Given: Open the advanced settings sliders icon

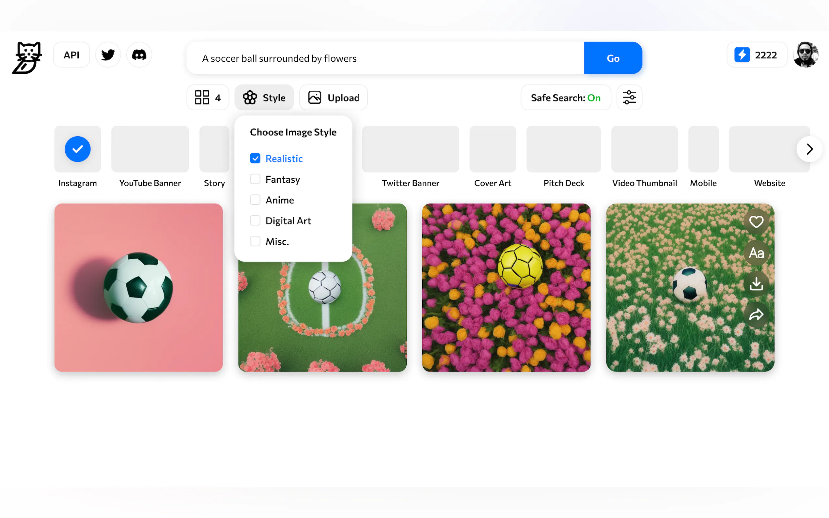Looking at the screenshot, I should click(x=629, y=98).
